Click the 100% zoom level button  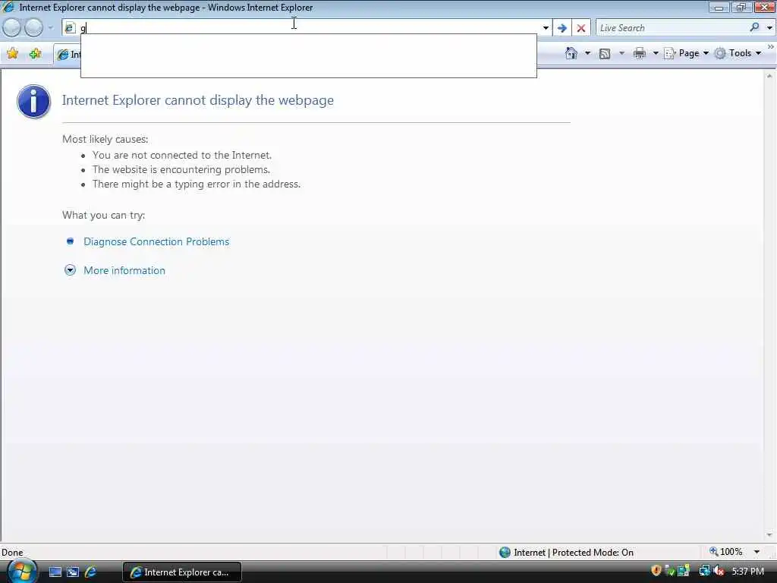(726, 552)
